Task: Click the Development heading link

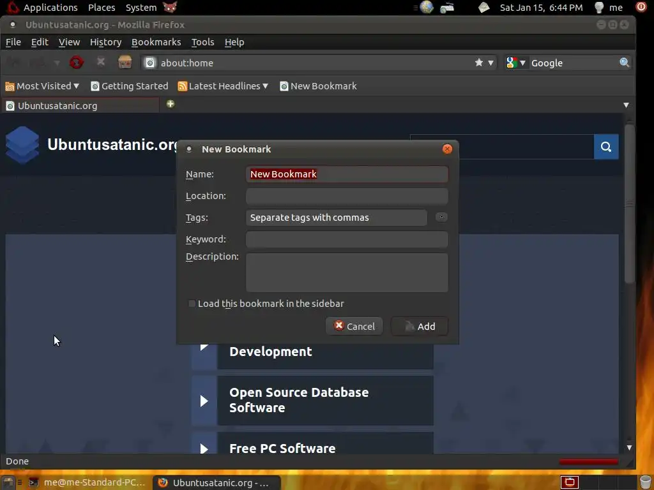Action: (271, 352)
